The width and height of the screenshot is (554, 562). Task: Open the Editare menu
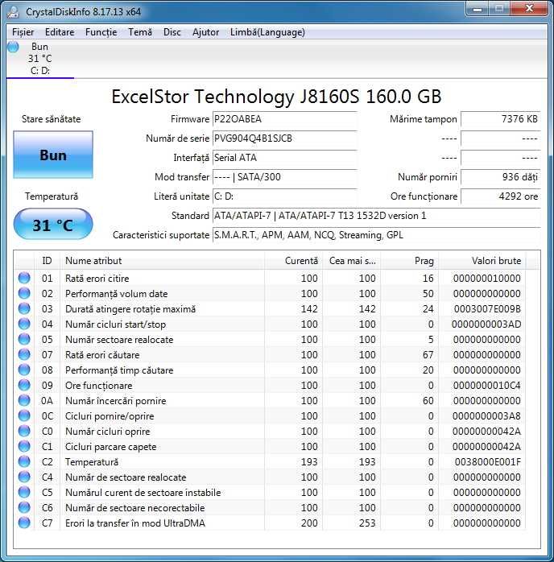point(60,32)
